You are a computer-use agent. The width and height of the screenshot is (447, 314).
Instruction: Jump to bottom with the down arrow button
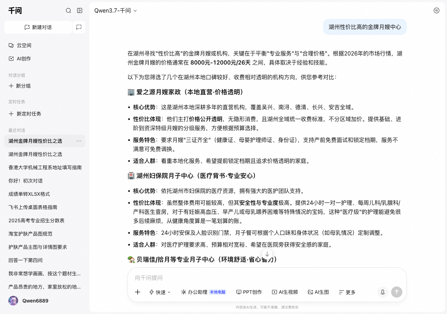coord(267,254)
